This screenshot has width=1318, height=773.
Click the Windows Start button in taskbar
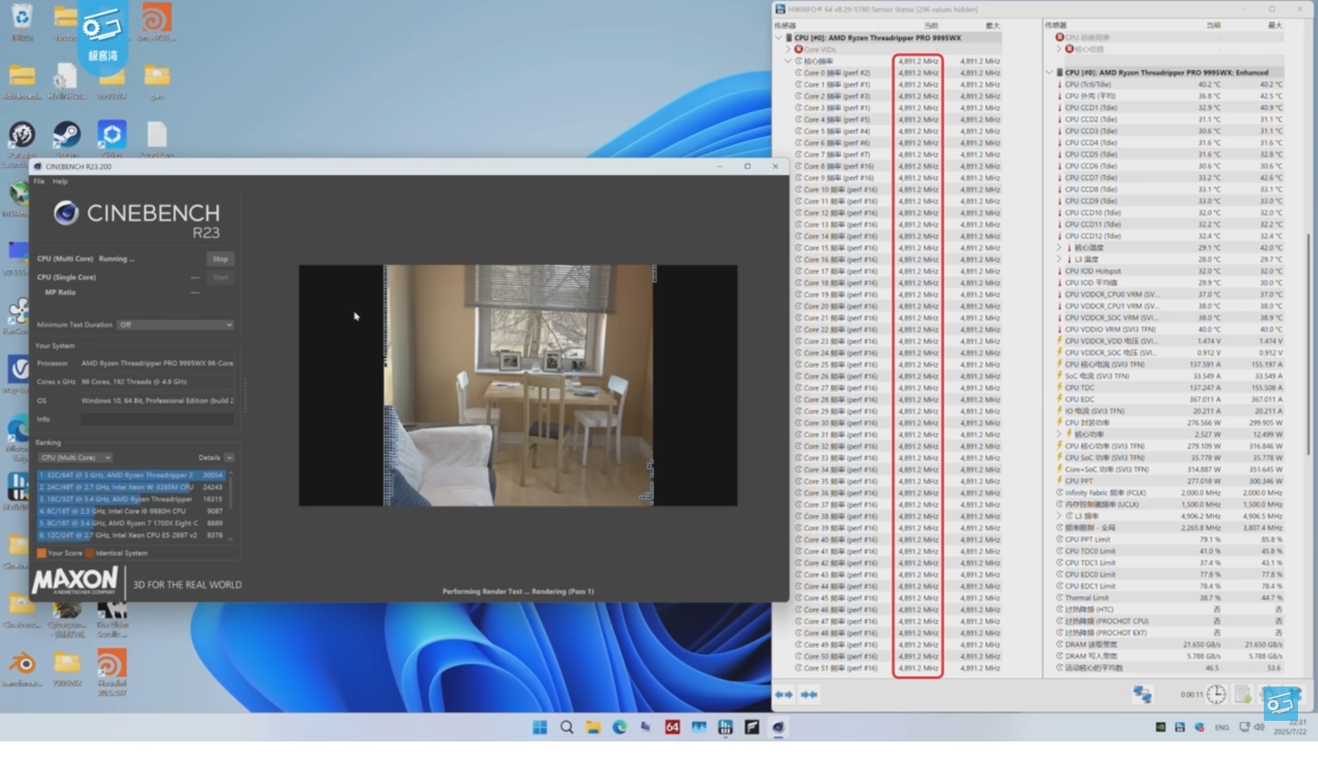540,727
